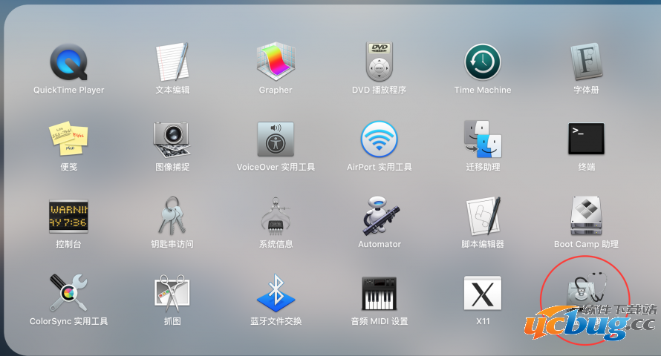
Task: Open 脚本编辑器 Script Editor
Action: [483, 216]
